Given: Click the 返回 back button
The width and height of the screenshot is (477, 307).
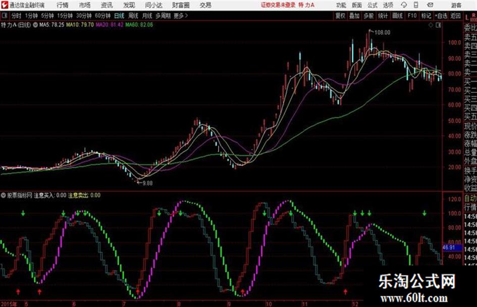Looking at the screenshot, I should pos(455,16).
